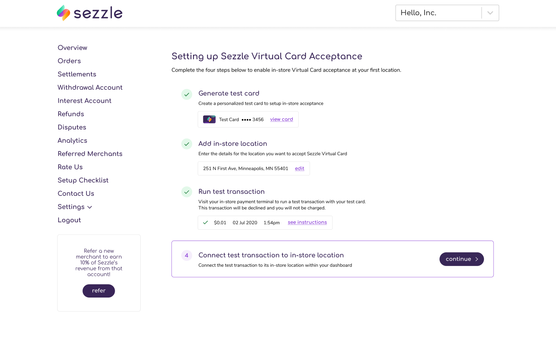Screen dimensions: 556x348
Task: Click the Generate test card checkmark icon
Action: 187,94
